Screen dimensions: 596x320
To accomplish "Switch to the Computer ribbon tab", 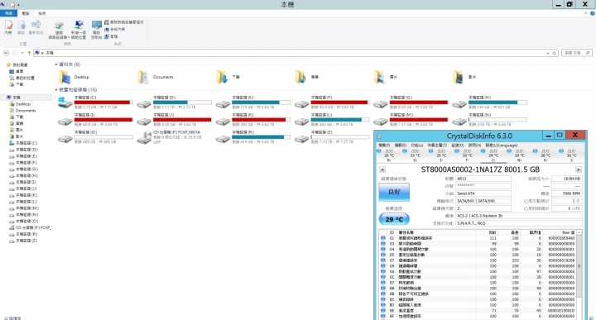I will (25, 13).
